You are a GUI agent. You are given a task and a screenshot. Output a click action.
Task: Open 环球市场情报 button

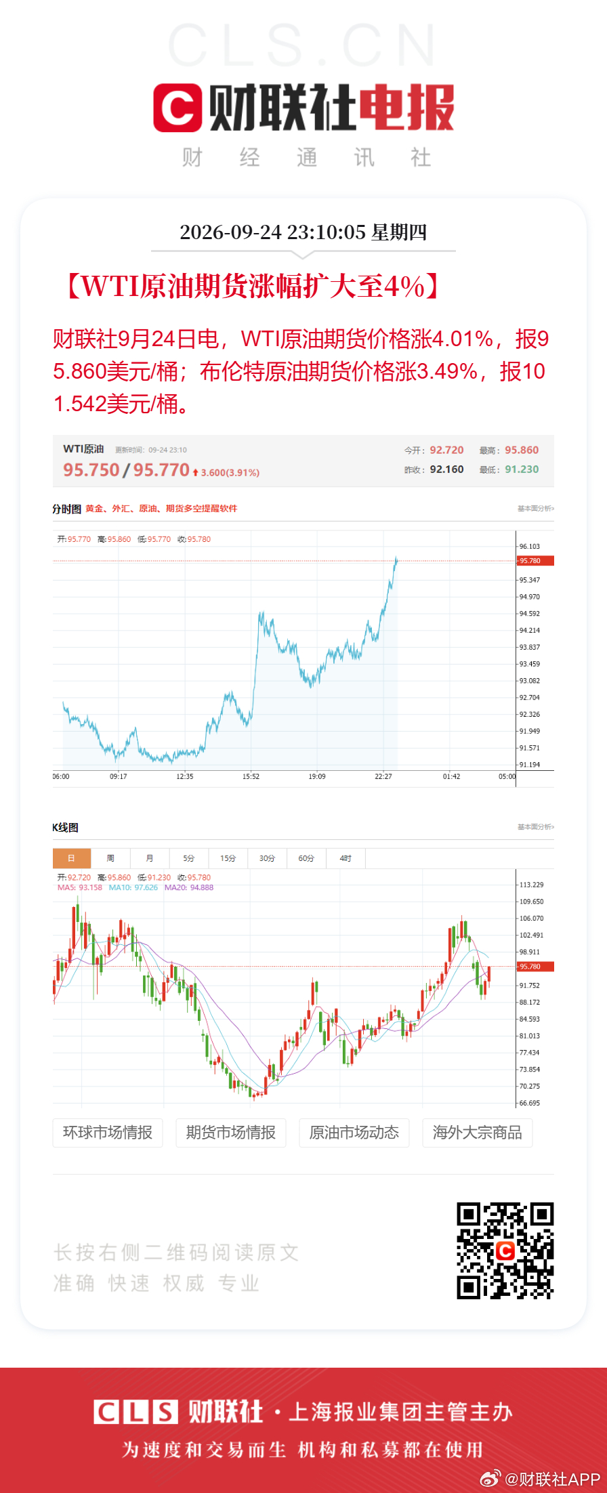[108, 1133]
